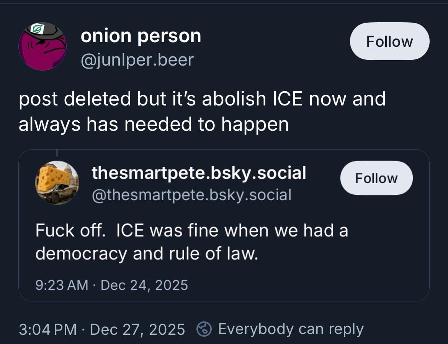The image size is (448, 344).
Task: Click the cheese avatar of thesmartpete
Action: point(57,182)
